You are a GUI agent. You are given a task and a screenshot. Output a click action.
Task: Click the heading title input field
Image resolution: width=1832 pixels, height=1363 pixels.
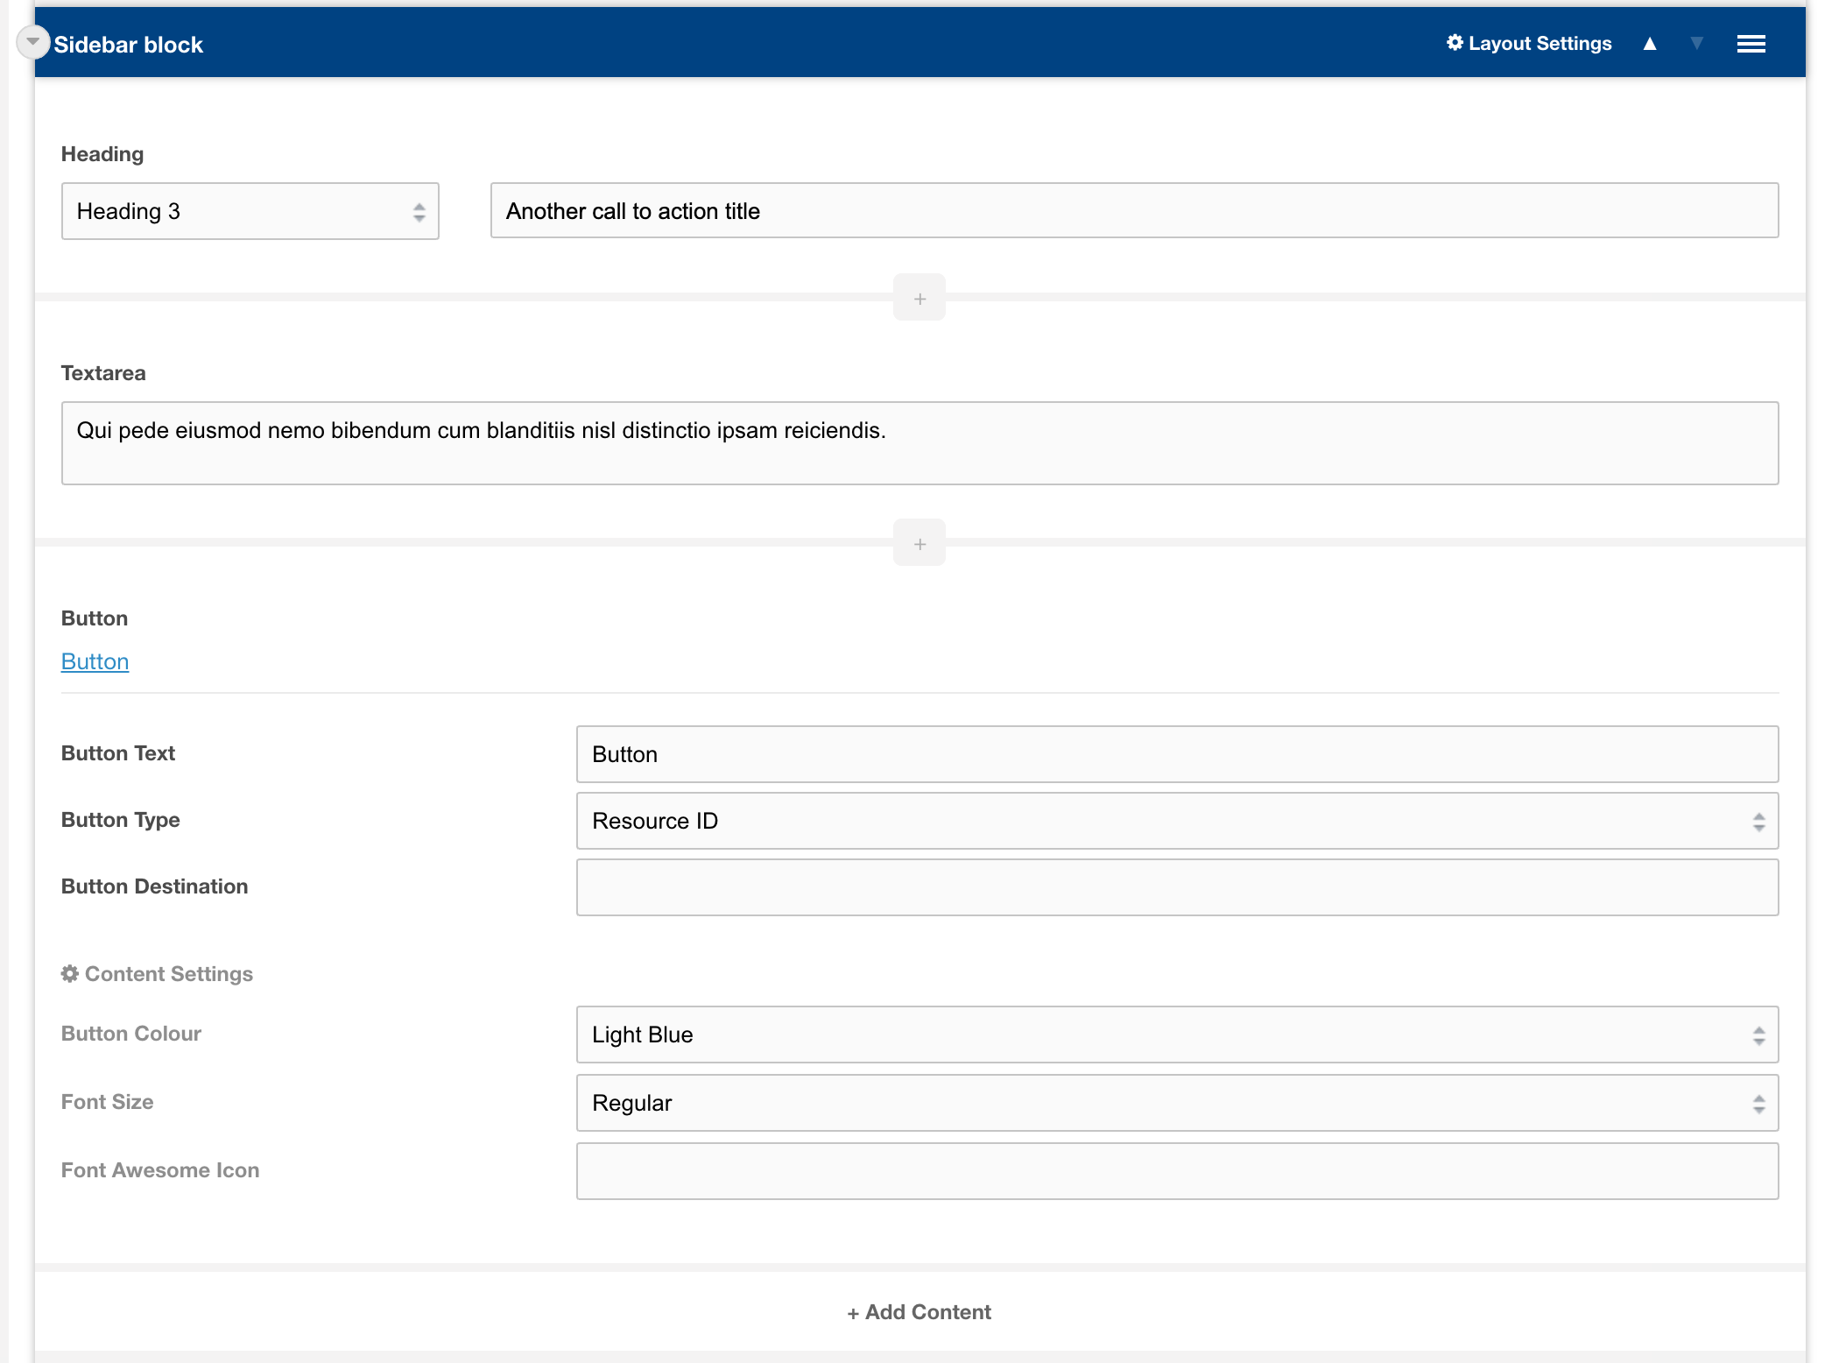click(x=1134, y=210)
